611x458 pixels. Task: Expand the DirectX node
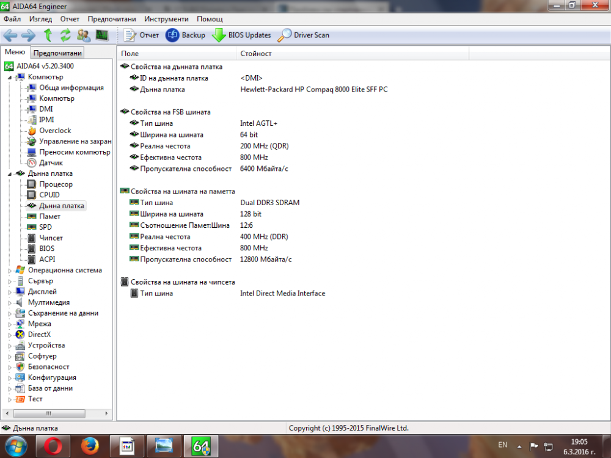[10, 335]
